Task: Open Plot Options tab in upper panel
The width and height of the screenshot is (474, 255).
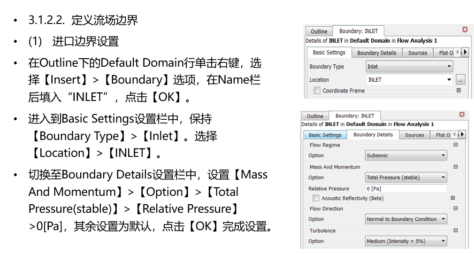Action: click(x=445, y=53)
